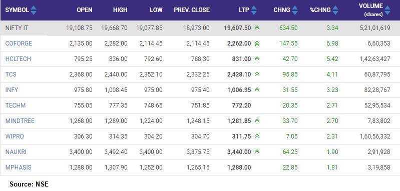Sort by %CHNG using its arrow icon

pos(335,10)
